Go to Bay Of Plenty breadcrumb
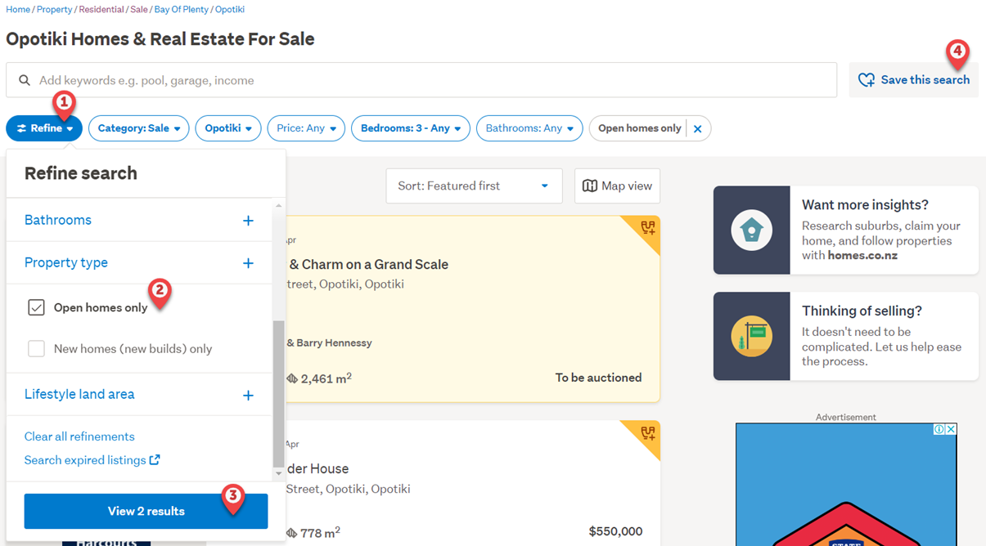The image size is (986, 546). [182, 10]
